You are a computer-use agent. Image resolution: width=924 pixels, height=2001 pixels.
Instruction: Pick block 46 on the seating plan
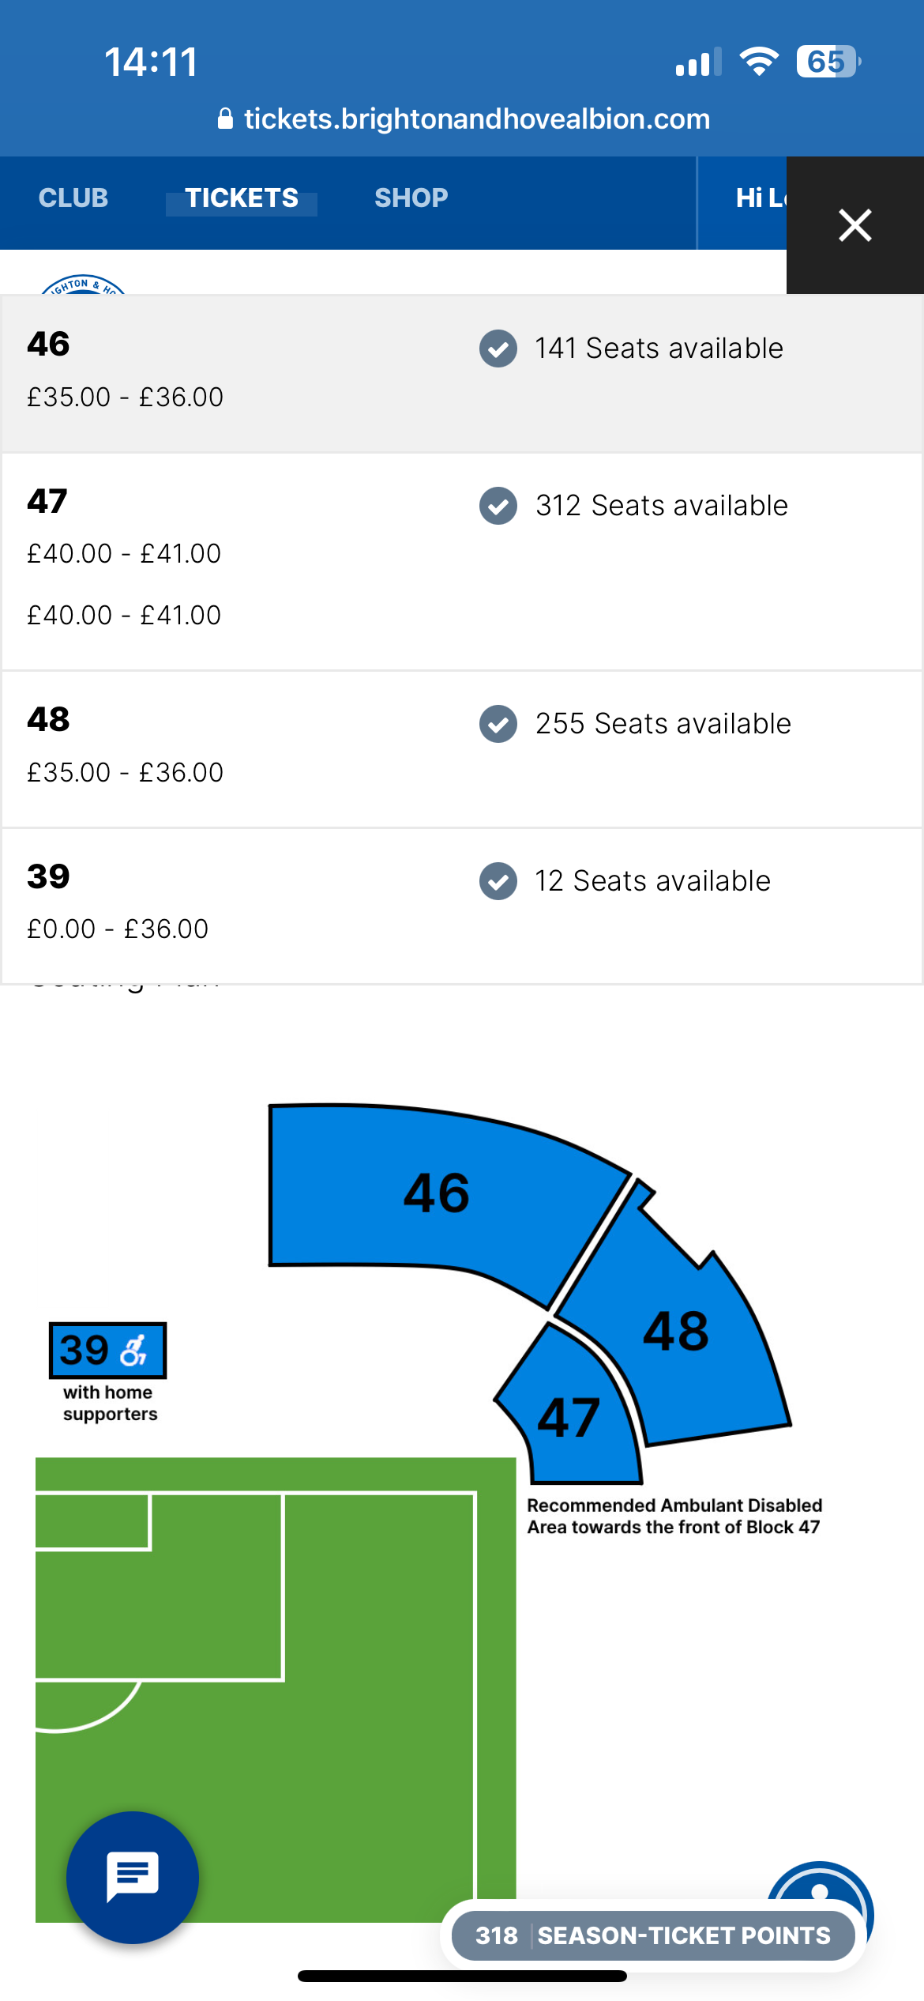click(x=437, y=1193)
